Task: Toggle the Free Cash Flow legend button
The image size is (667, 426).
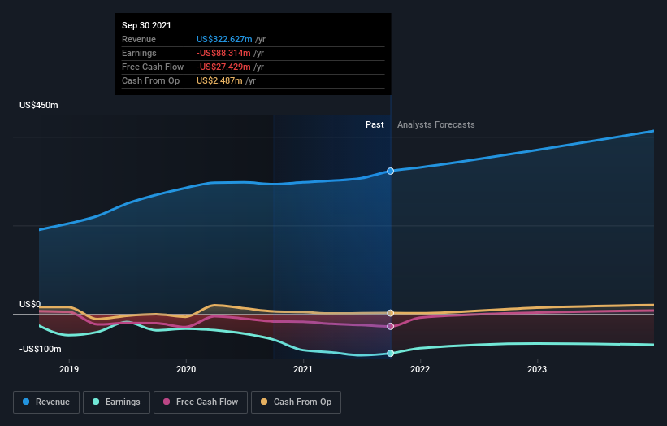Action: pyautogui.click(x=201, y=402)
